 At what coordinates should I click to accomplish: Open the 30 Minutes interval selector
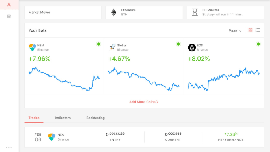pos(225,12)
